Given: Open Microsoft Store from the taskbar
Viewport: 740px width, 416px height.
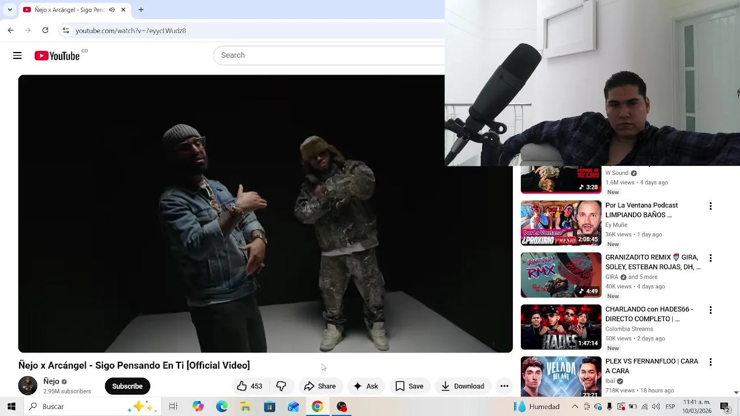Looking at the screenshot, I should click(269, 407).
